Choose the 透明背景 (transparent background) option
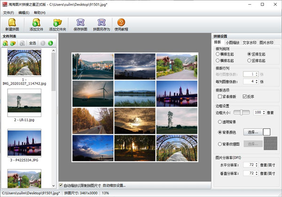The image size is (282, 197). 219,121
